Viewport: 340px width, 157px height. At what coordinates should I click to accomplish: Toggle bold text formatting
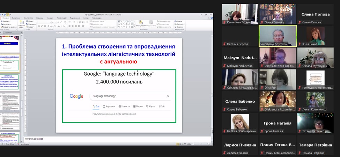(38, 26)
